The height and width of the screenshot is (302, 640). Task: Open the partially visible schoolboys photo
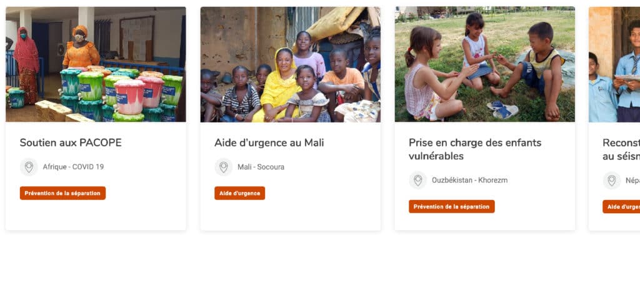pos(614,64)
